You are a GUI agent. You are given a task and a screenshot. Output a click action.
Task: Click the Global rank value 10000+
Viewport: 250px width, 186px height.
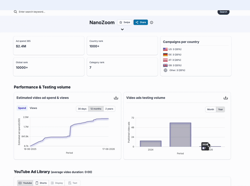[x=22, y=68]
